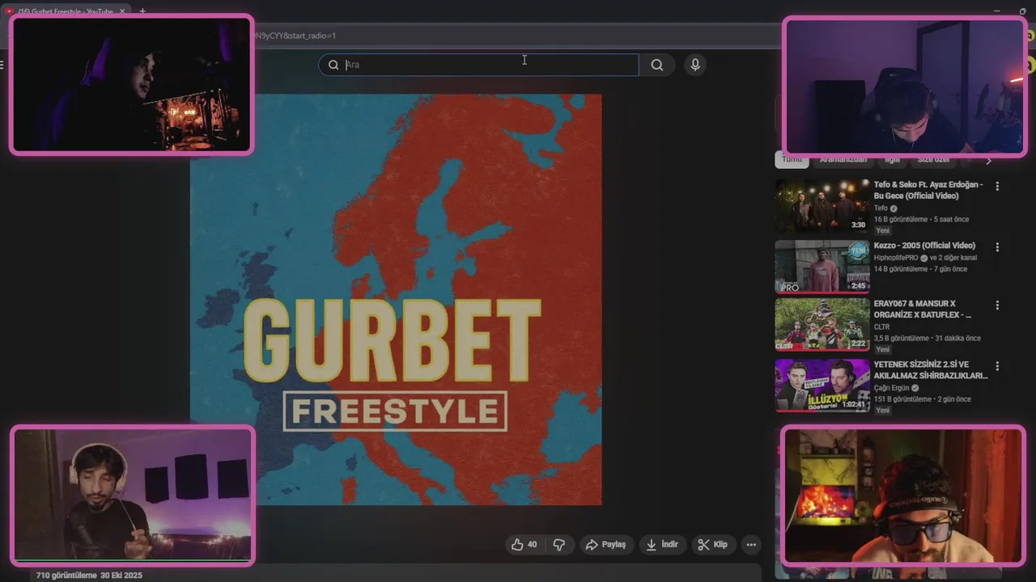This screenshot has width=1036, height=582.
Task: Click the channel name 'Çağrı Ergün'
Action: (x=891, y=388)
